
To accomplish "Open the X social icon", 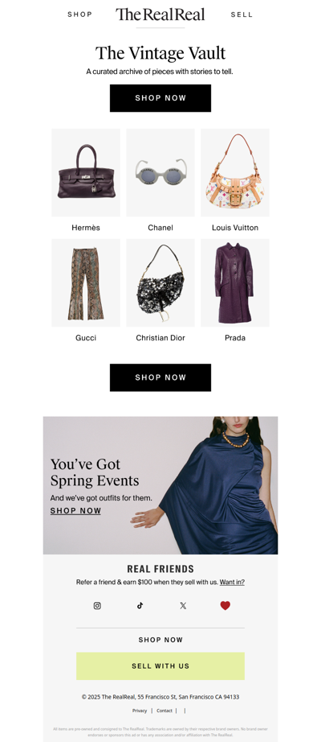I will click(183, 606).
